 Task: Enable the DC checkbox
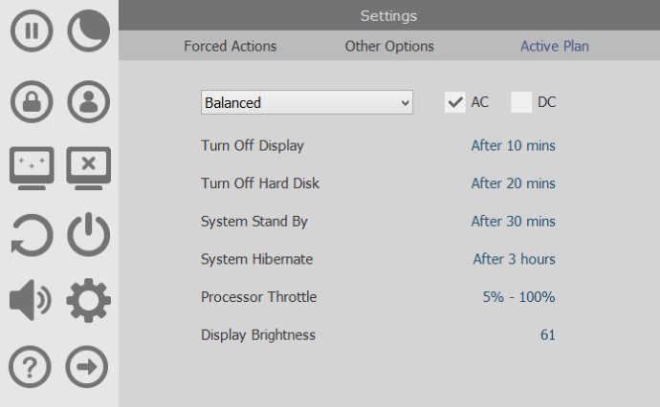pyautogui.click(x=521, y=102)
